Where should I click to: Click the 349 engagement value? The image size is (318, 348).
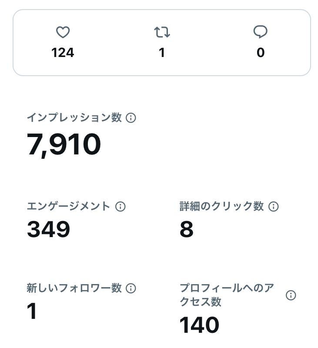click(x=49, y=229)
